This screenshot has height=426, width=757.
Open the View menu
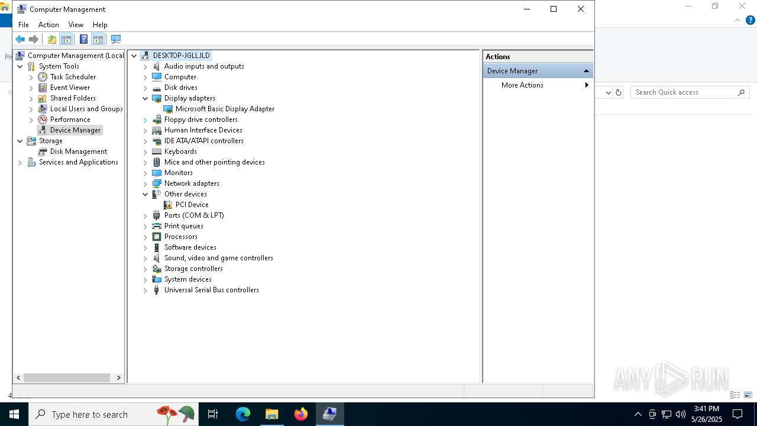pyautogui.click(x=76, y=25)
